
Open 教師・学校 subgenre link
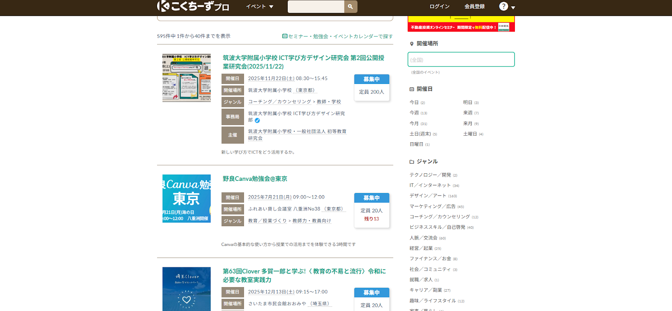[x=329, y=102]
